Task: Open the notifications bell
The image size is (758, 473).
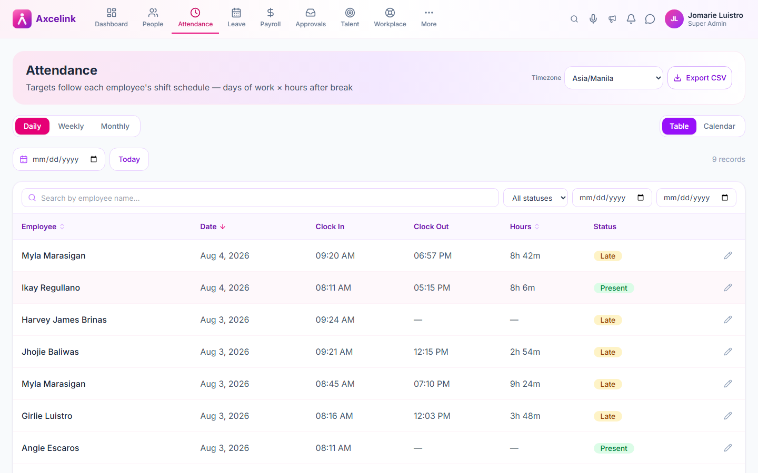Action: coord(631,19)
